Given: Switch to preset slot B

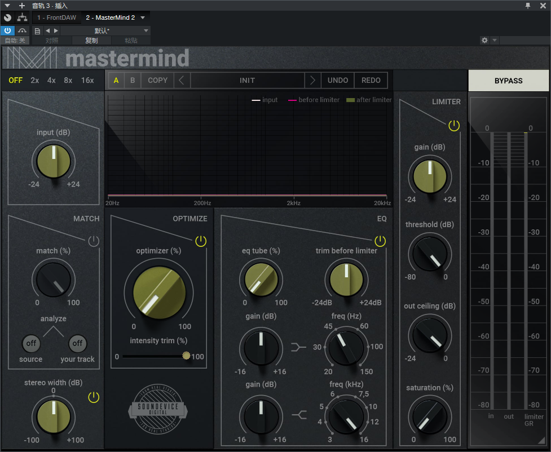Looking at the screenshot, I should 133,81.
